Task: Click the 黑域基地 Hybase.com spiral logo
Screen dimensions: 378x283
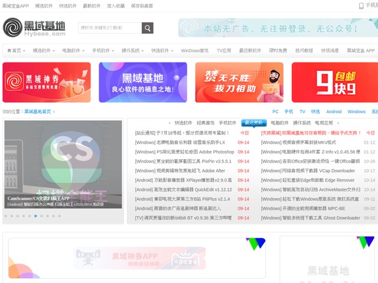Action: [34, 27]
